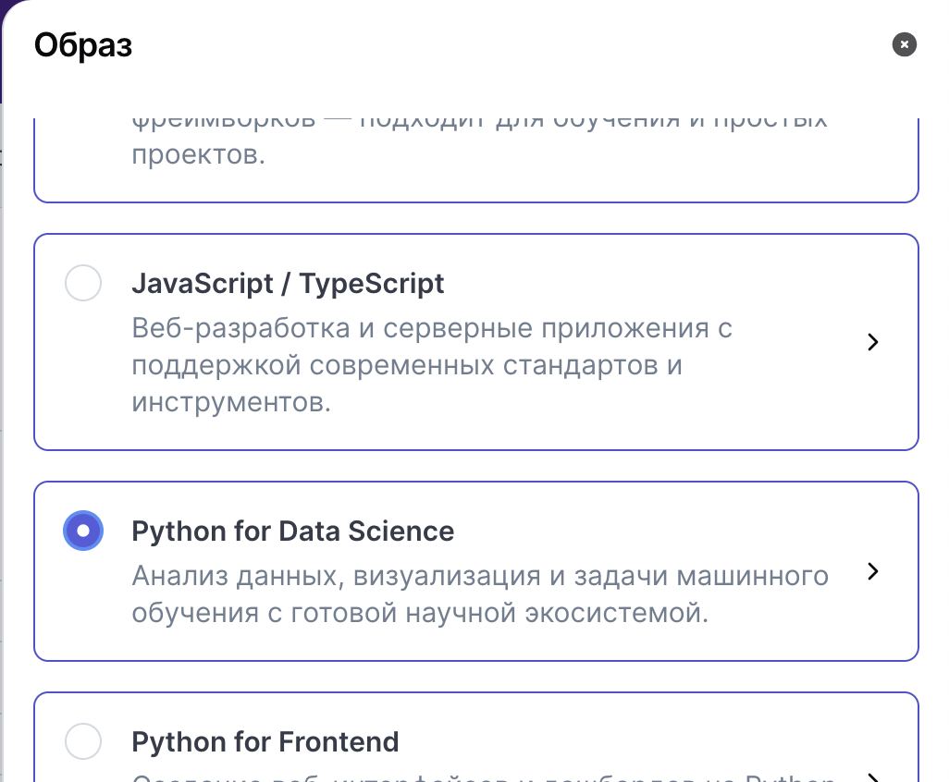This screenshot has width=949, height=782.
Task: Click the Python for Data Science heading
Action: (x=292, y=532)
